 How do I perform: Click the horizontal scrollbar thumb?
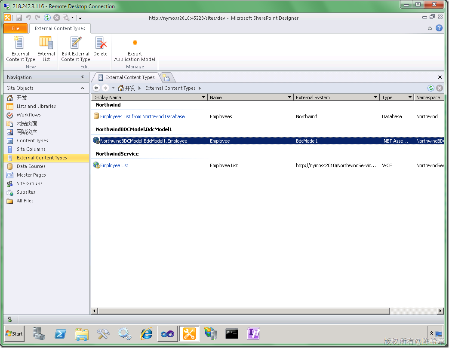point(244,311)
